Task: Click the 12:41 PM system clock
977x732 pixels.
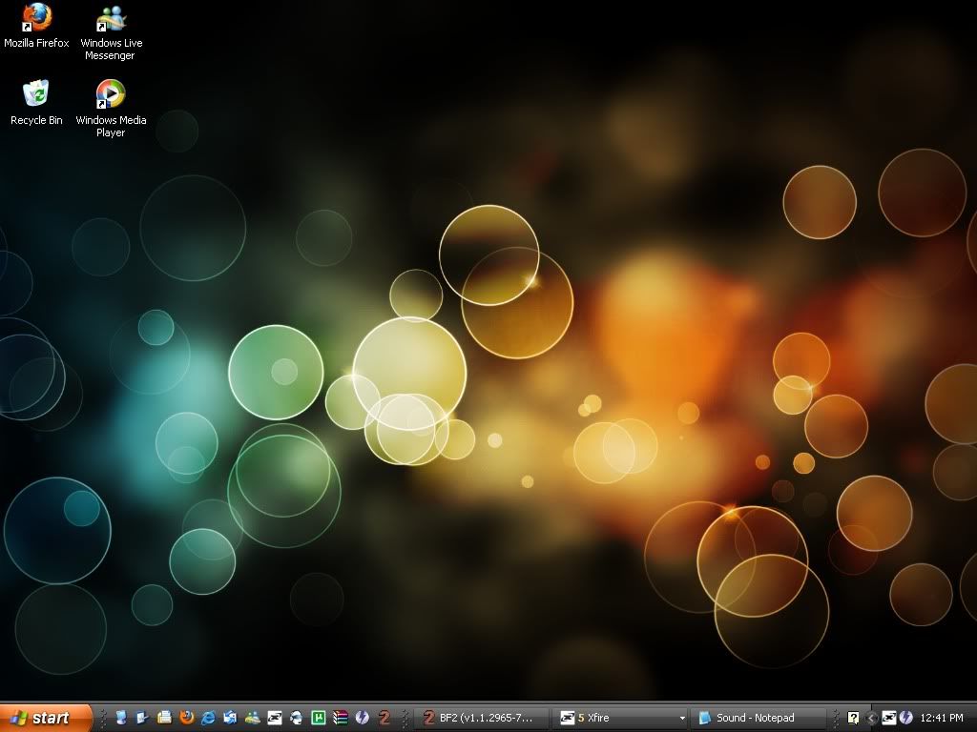Action: click(x=942, y=718)
